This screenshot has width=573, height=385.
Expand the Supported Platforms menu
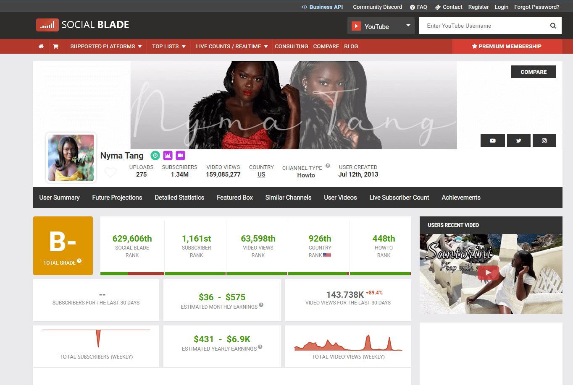point(105,46)
